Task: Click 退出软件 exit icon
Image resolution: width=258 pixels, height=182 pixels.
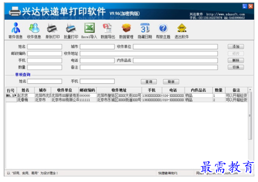Action: click(181, 31)
